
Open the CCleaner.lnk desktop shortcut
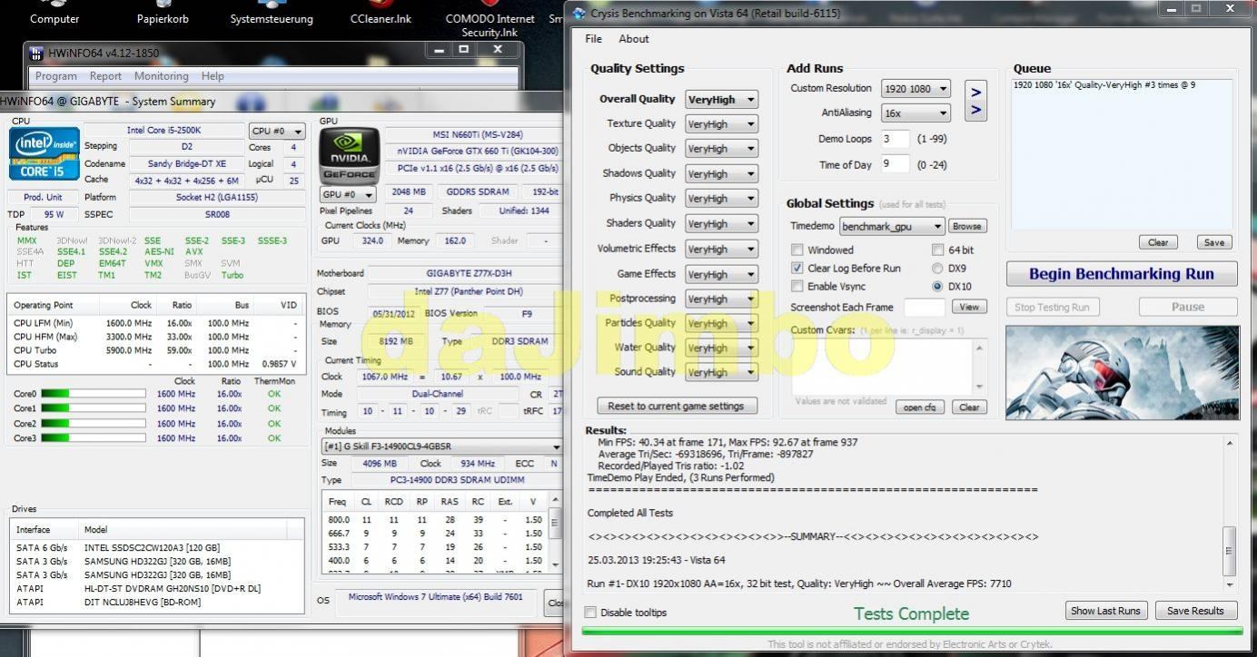[381, 13]
